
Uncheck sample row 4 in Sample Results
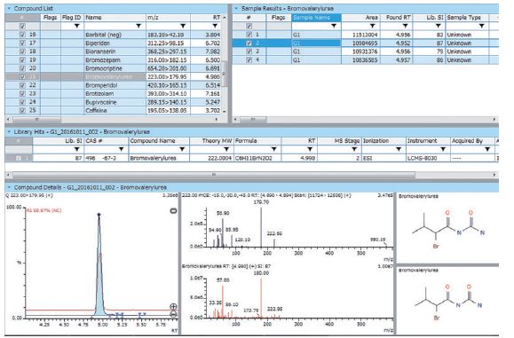249,60
